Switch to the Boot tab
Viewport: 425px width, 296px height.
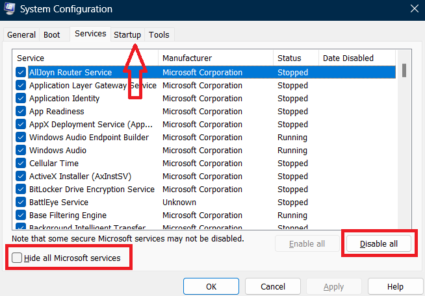pos(51,34)
